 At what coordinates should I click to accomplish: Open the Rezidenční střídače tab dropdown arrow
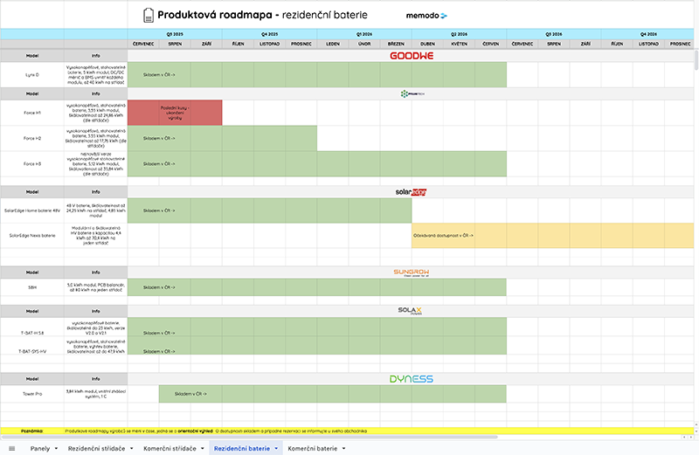coord(132,448)
